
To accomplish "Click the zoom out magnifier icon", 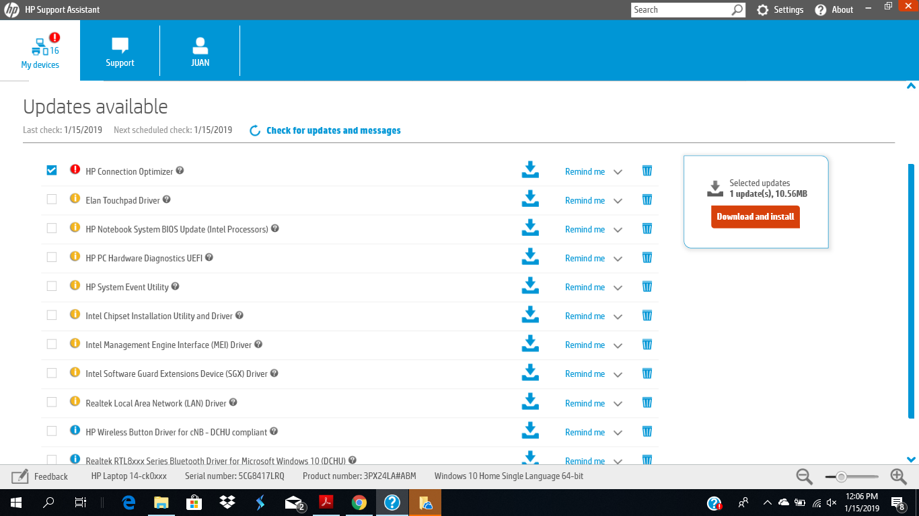I will coord(805,476).
